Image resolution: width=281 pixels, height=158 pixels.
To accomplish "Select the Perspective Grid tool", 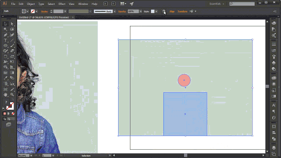I will point(12,67).
